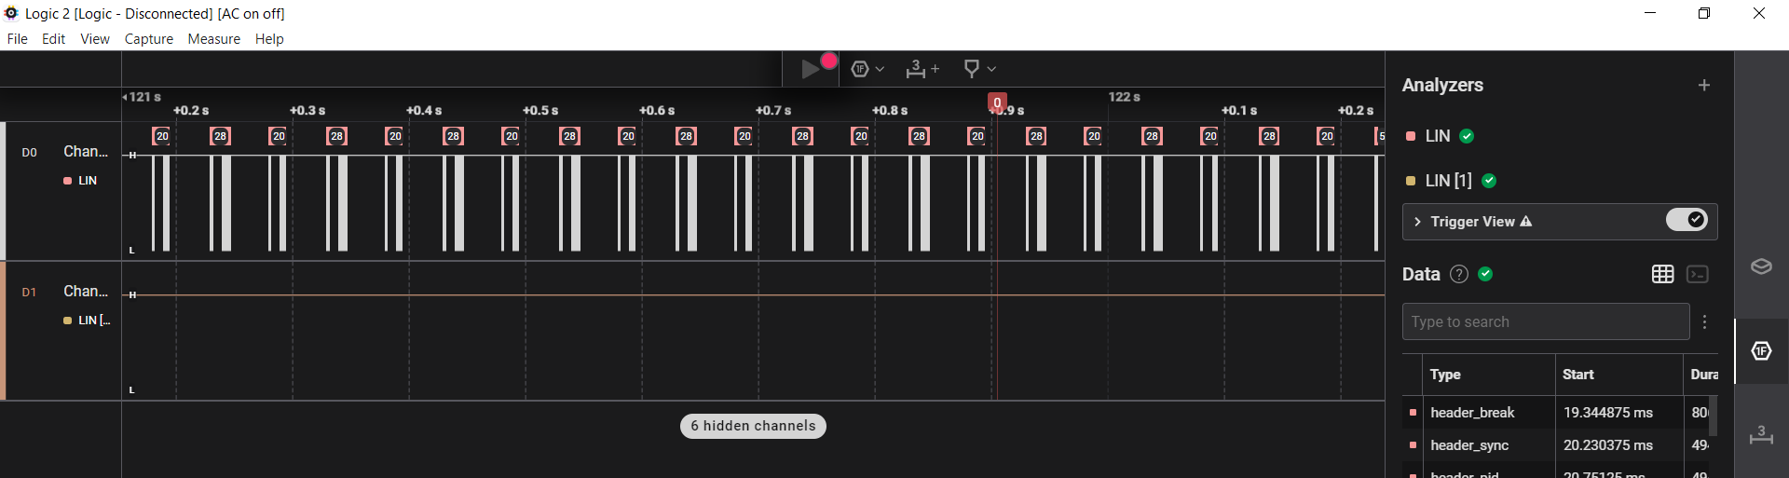1789x478 pixels.
Task: Toggle the Trigger View switch
Action: click(1686, 221)
